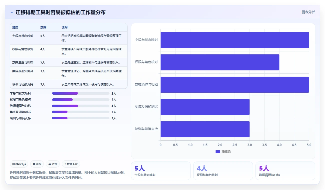Click the 表格 chip
The height and width of the screenshot is (190, 325).
click(x=37, y=164)
